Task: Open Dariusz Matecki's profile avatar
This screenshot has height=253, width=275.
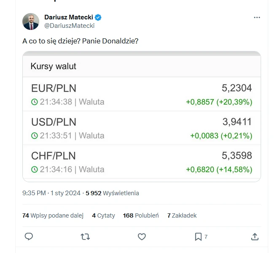Action: click(x=31, y=22)
